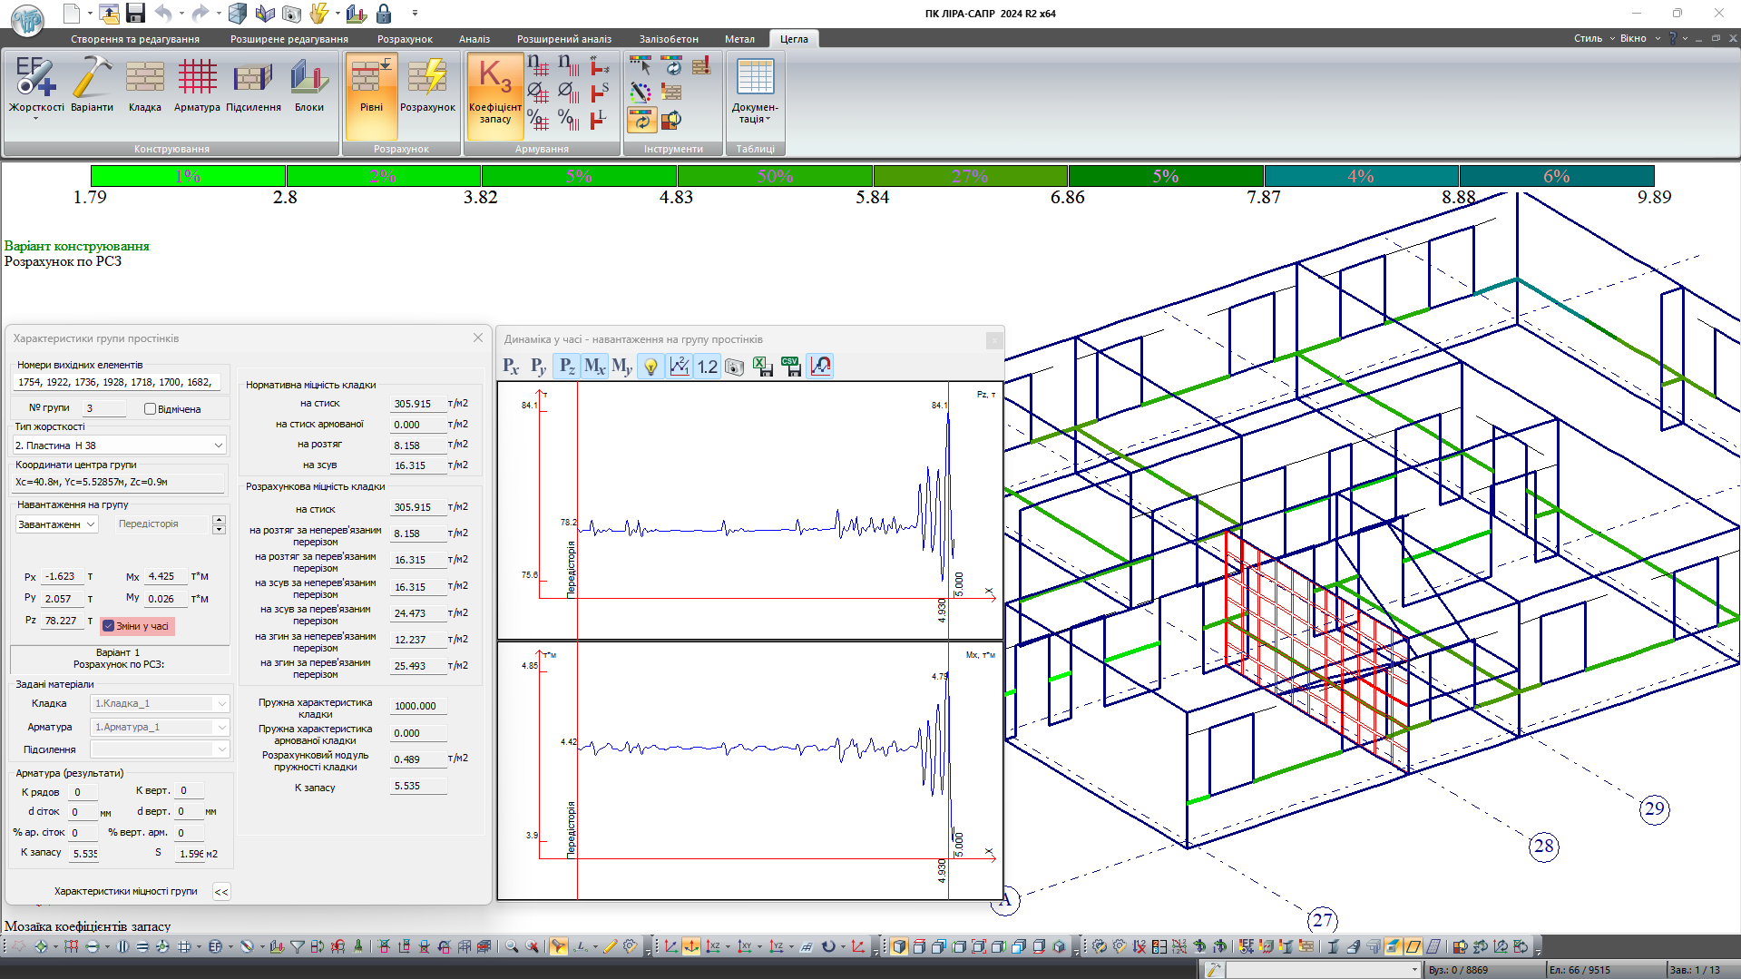Uncheck the Зміни у часі checkbox
Viewport: 1741px width, 979px height.
pyautogui.click(x=109, y=626)
